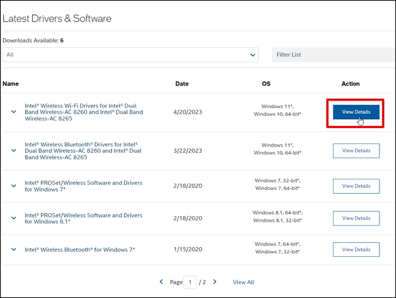Open the Intel Wireless Wi-Fi Drivers link
The width and height of the screenshot is (396, 298).
point(84,112)
